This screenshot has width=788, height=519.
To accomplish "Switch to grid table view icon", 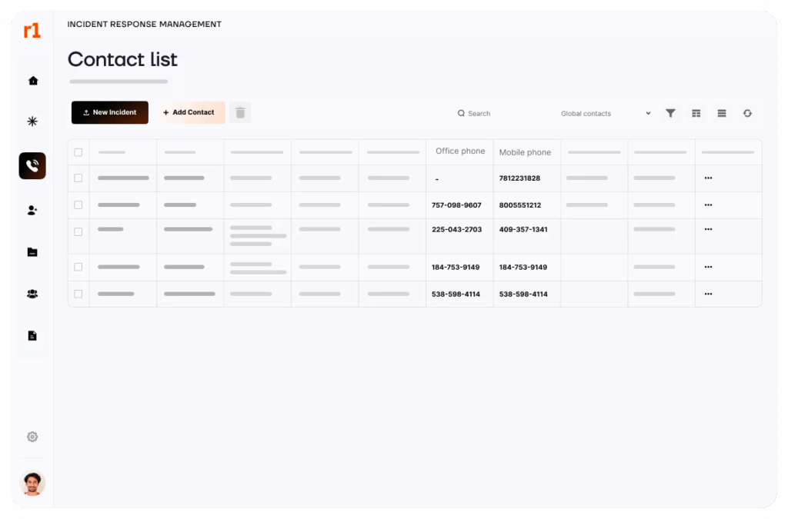I will (696, 114).
